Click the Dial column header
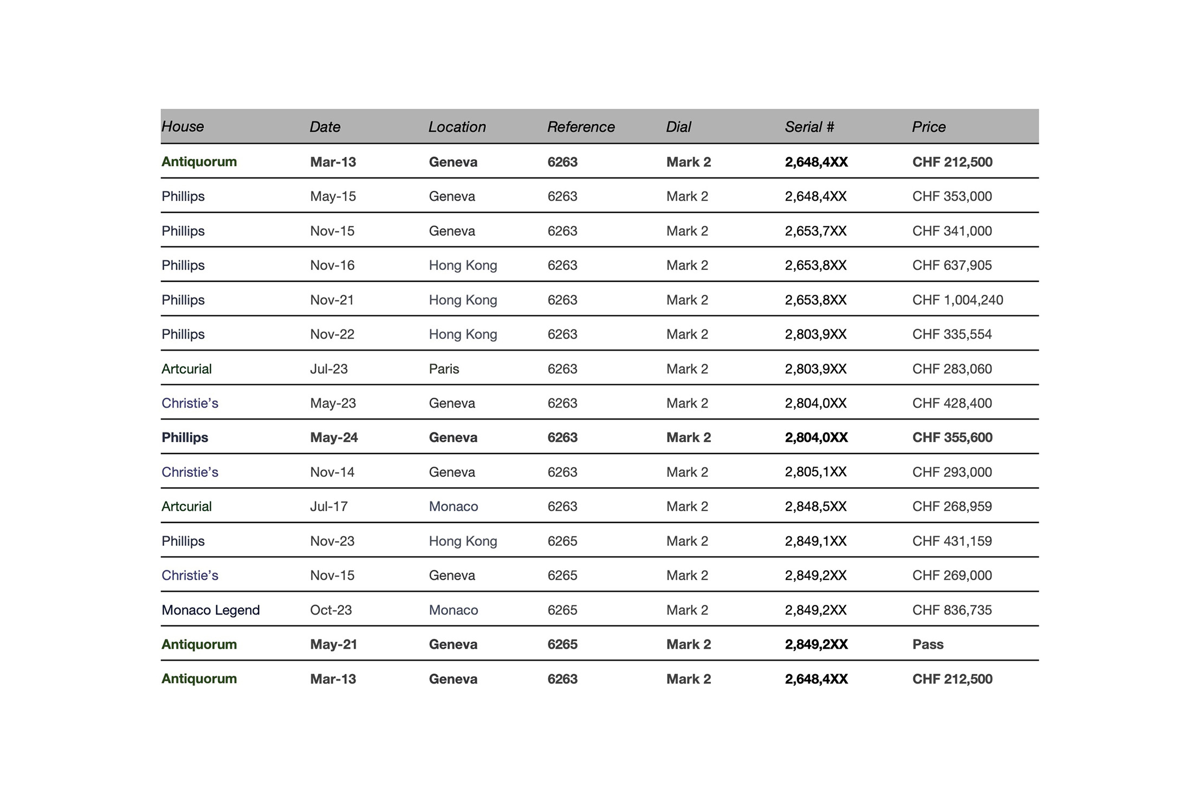This screenshot has width=1192, height=795. (x=679, y=127)
